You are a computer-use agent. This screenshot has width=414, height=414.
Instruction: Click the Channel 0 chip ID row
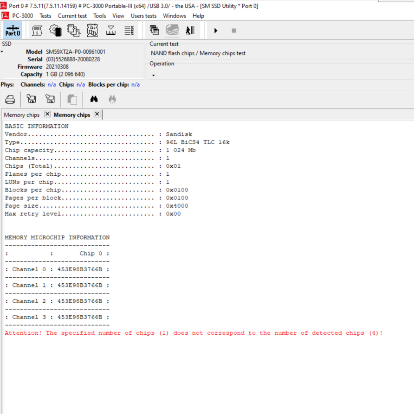pyautogui.click(x=57, y=269)
